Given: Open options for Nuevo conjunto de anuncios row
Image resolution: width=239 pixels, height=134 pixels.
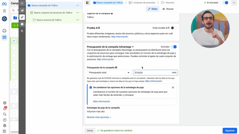Looking at the screenshot, I should (78, 13).
